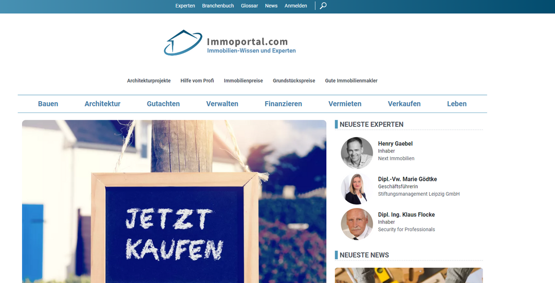Image resolution: width=555 pixels, height=283 pixels.
Task: Click the Immobilienpreise link
Action: [243, 81]
